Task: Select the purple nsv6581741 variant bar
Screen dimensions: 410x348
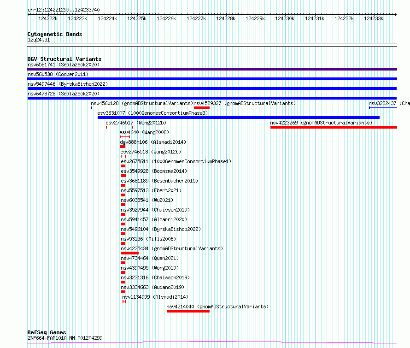Action: tap(212, 69)
